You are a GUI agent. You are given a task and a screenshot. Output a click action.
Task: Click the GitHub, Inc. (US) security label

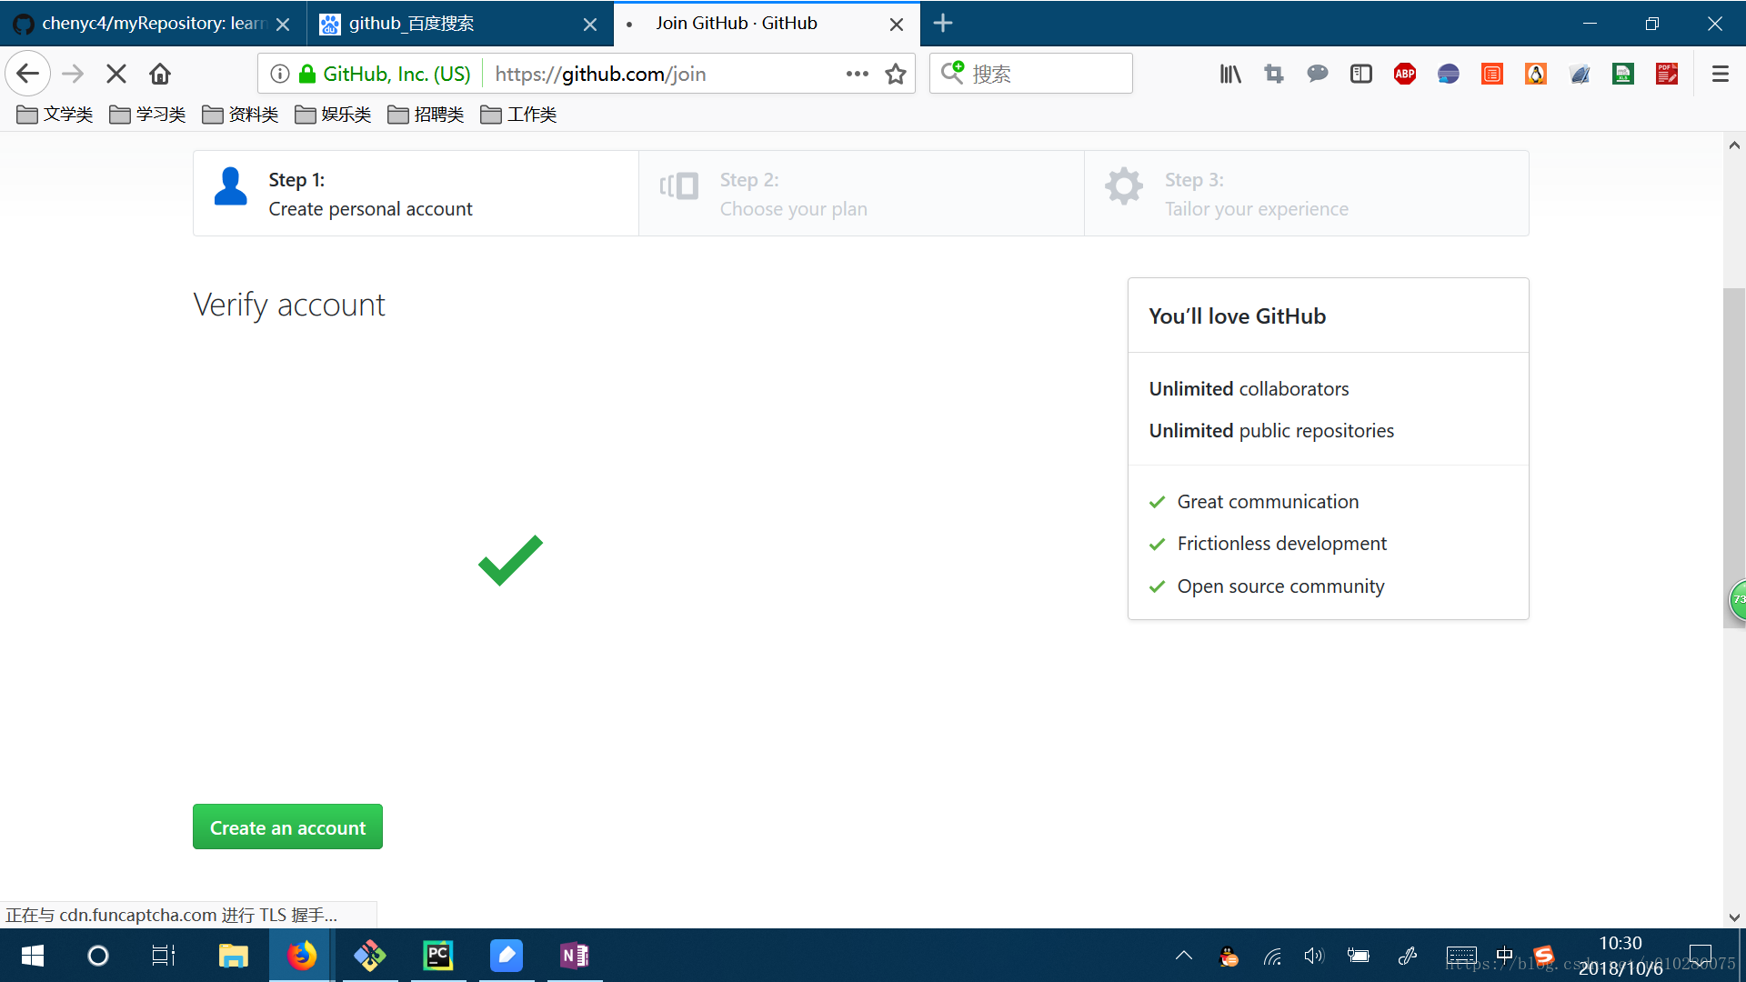pos(396,74)
